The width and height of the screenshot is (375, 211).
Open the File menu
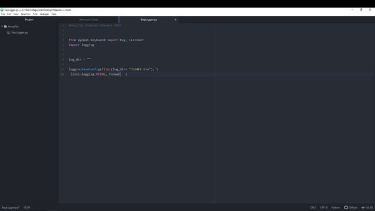click(3, 14)
